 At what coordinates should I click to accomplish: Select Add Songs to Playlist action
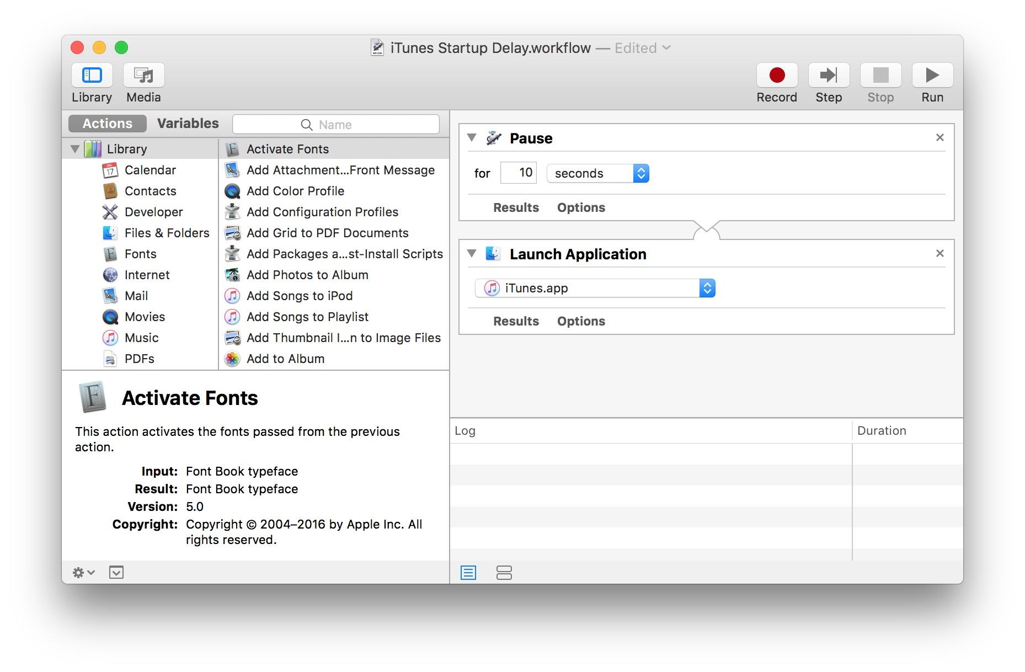(x=307, y=317)
